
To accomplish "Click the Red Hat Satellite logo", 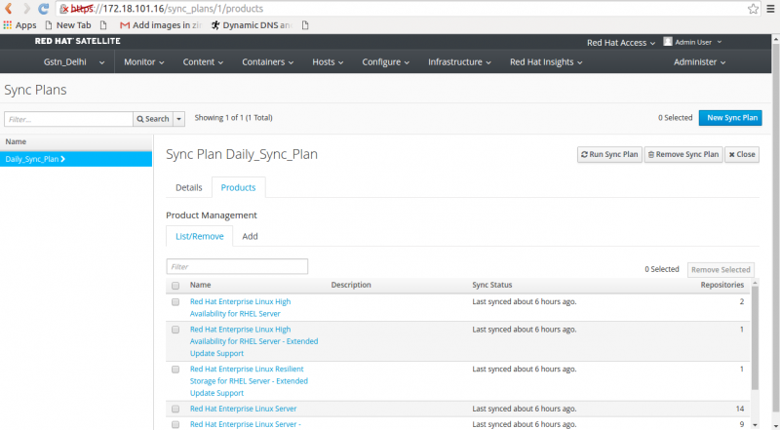I will tap(78, 41).
